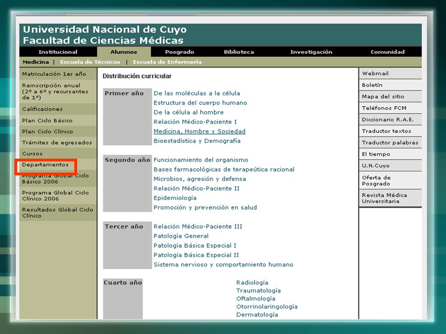Open Promoción y prevención en salud
The height and width of the screenshot is (334, 446).
[x=205, y=208]
